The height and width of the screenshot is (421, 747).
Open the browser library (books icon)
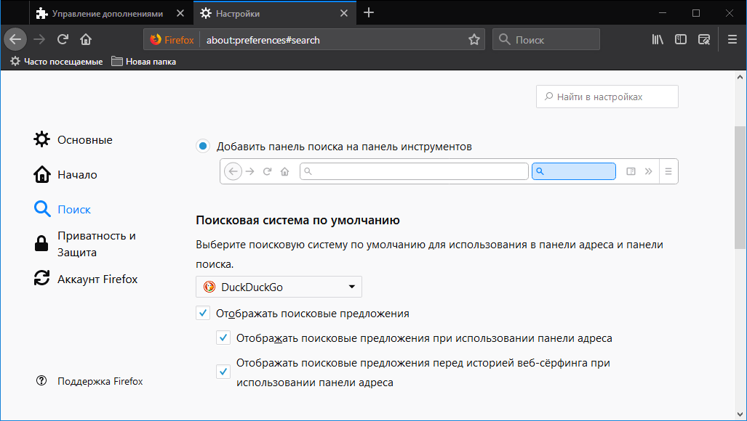pyautogui.click(x=657, y=39)
